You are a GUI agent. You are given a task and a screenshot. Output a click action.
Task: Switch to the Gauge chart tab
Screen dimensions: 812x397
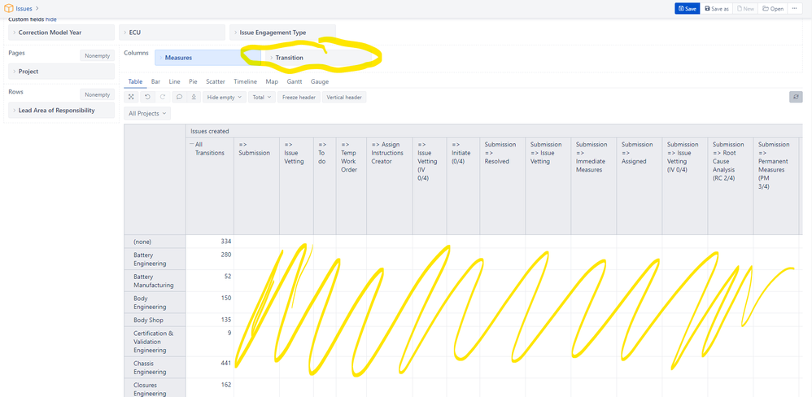pyautogui.click(x=320, y=82)
